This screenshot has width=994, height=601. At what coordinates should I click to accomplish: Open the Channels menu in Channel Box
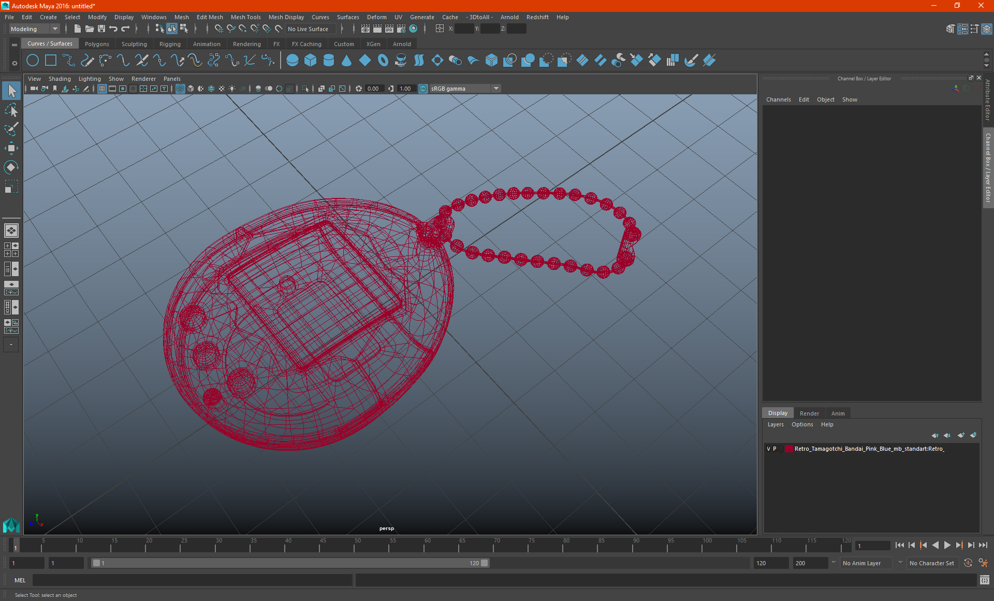778,99
